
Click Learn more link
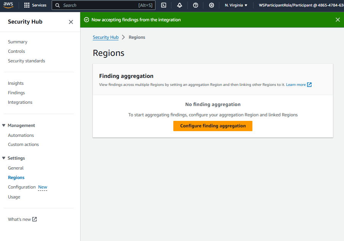[x=296, y=85]
